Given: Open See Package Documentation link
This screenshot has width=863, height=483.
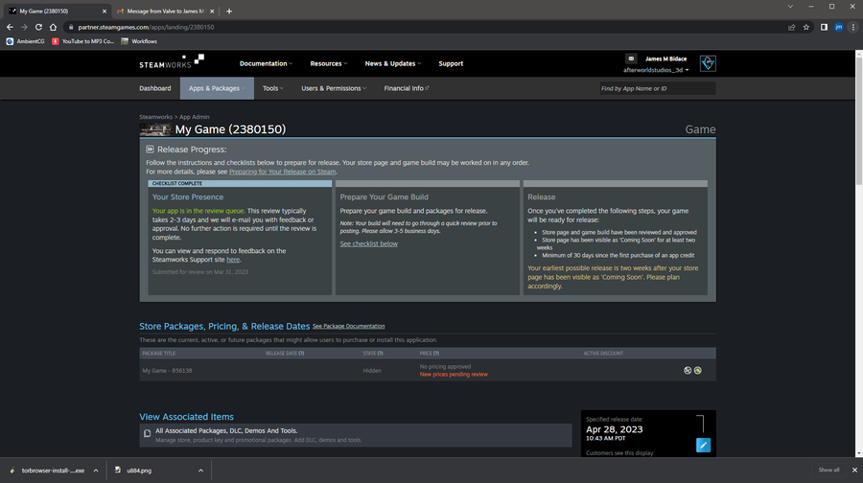Looking at the screenshot, I should [x=348, y=326].
